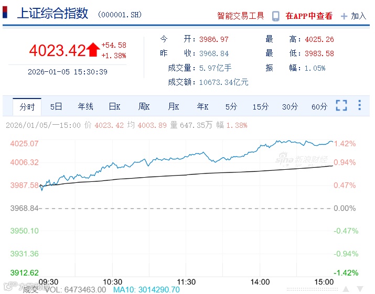The height and width of the screenshot is (294, 375).
Task: Click the VOL: 6473463.00 indicator text
Action: point(76,290)
